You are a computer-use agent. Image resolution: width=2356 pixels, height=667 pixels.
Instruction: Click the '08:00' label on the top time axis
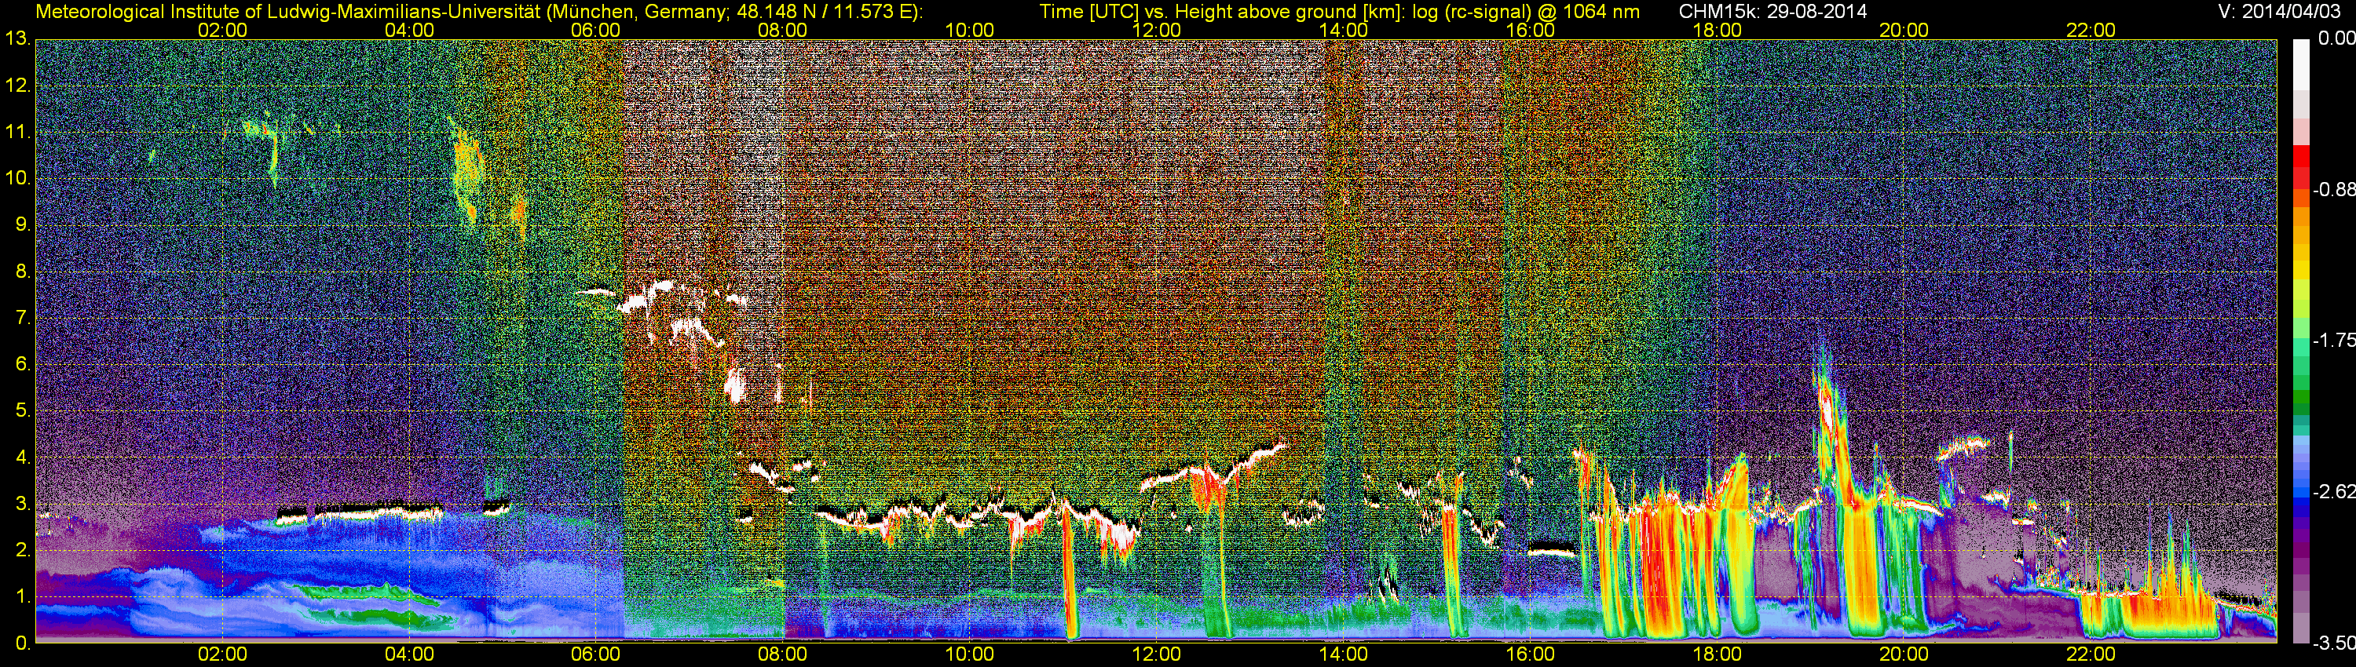[783, 30]
